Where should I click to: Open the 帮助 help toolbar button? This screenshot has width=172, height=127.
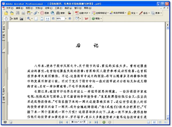pos(97,19)
